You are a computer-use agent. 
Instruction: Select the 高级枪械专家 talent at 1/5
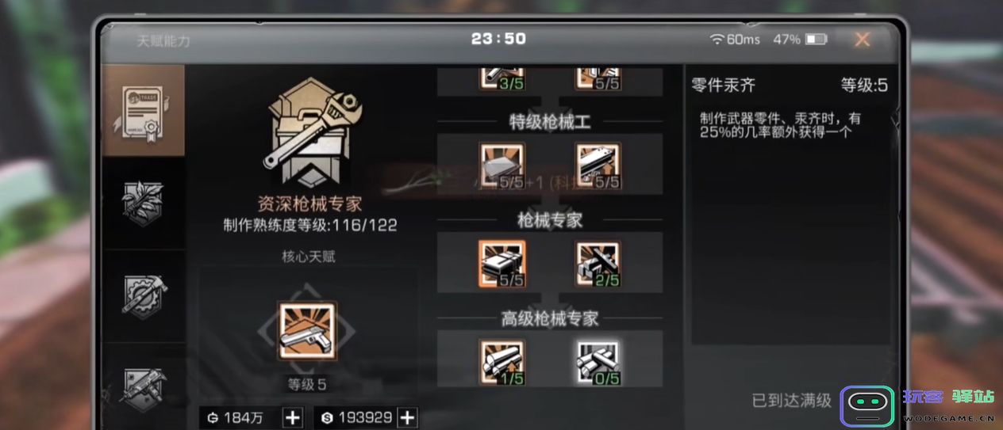tap(501, 363)
